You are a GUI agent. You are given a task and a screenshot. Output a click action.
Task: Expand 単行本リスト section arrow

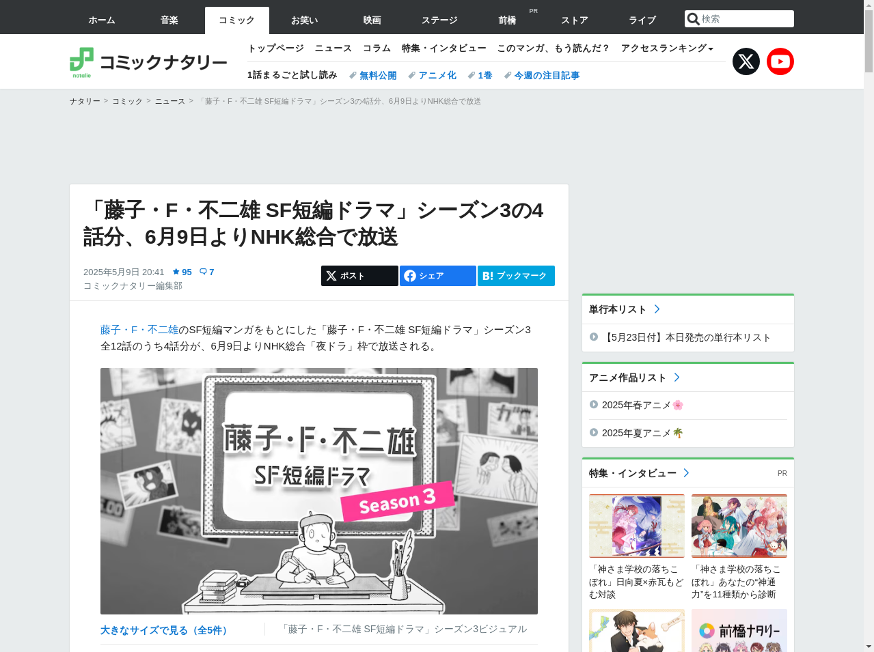click(x=657, y=309)
